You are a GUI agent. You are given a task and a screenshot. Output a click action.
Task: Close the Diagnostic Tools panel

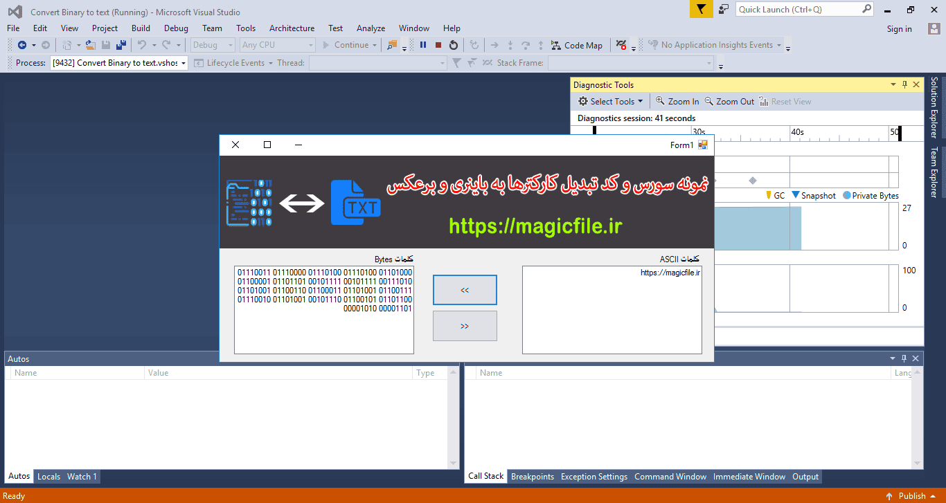(x=916, y=84)
